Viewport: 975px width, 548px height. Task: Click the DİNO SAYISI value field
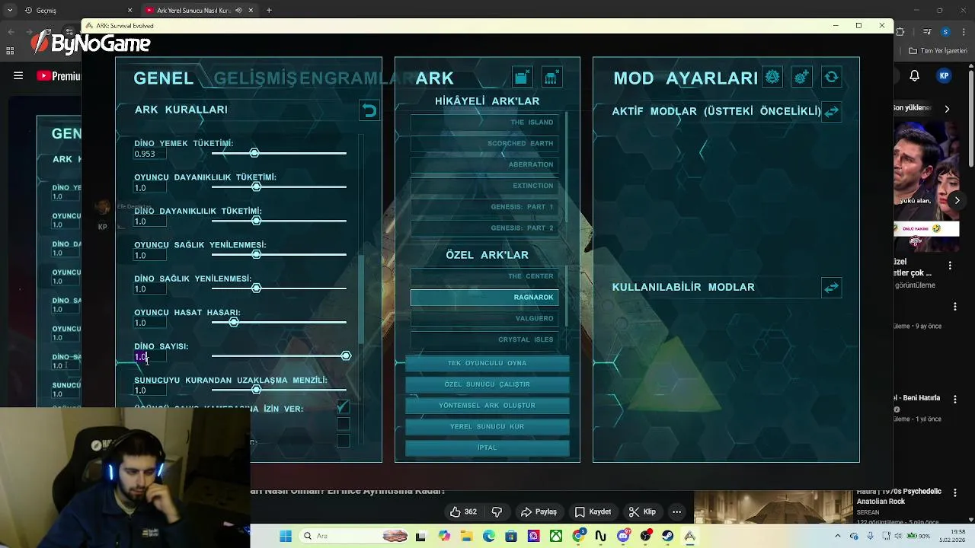(150, 357)
